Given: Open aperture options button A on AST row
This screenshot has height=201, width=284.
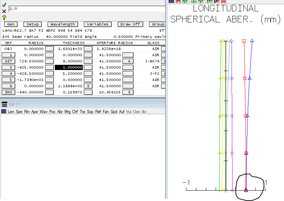Looking at the screenshot, I should 128,61.
